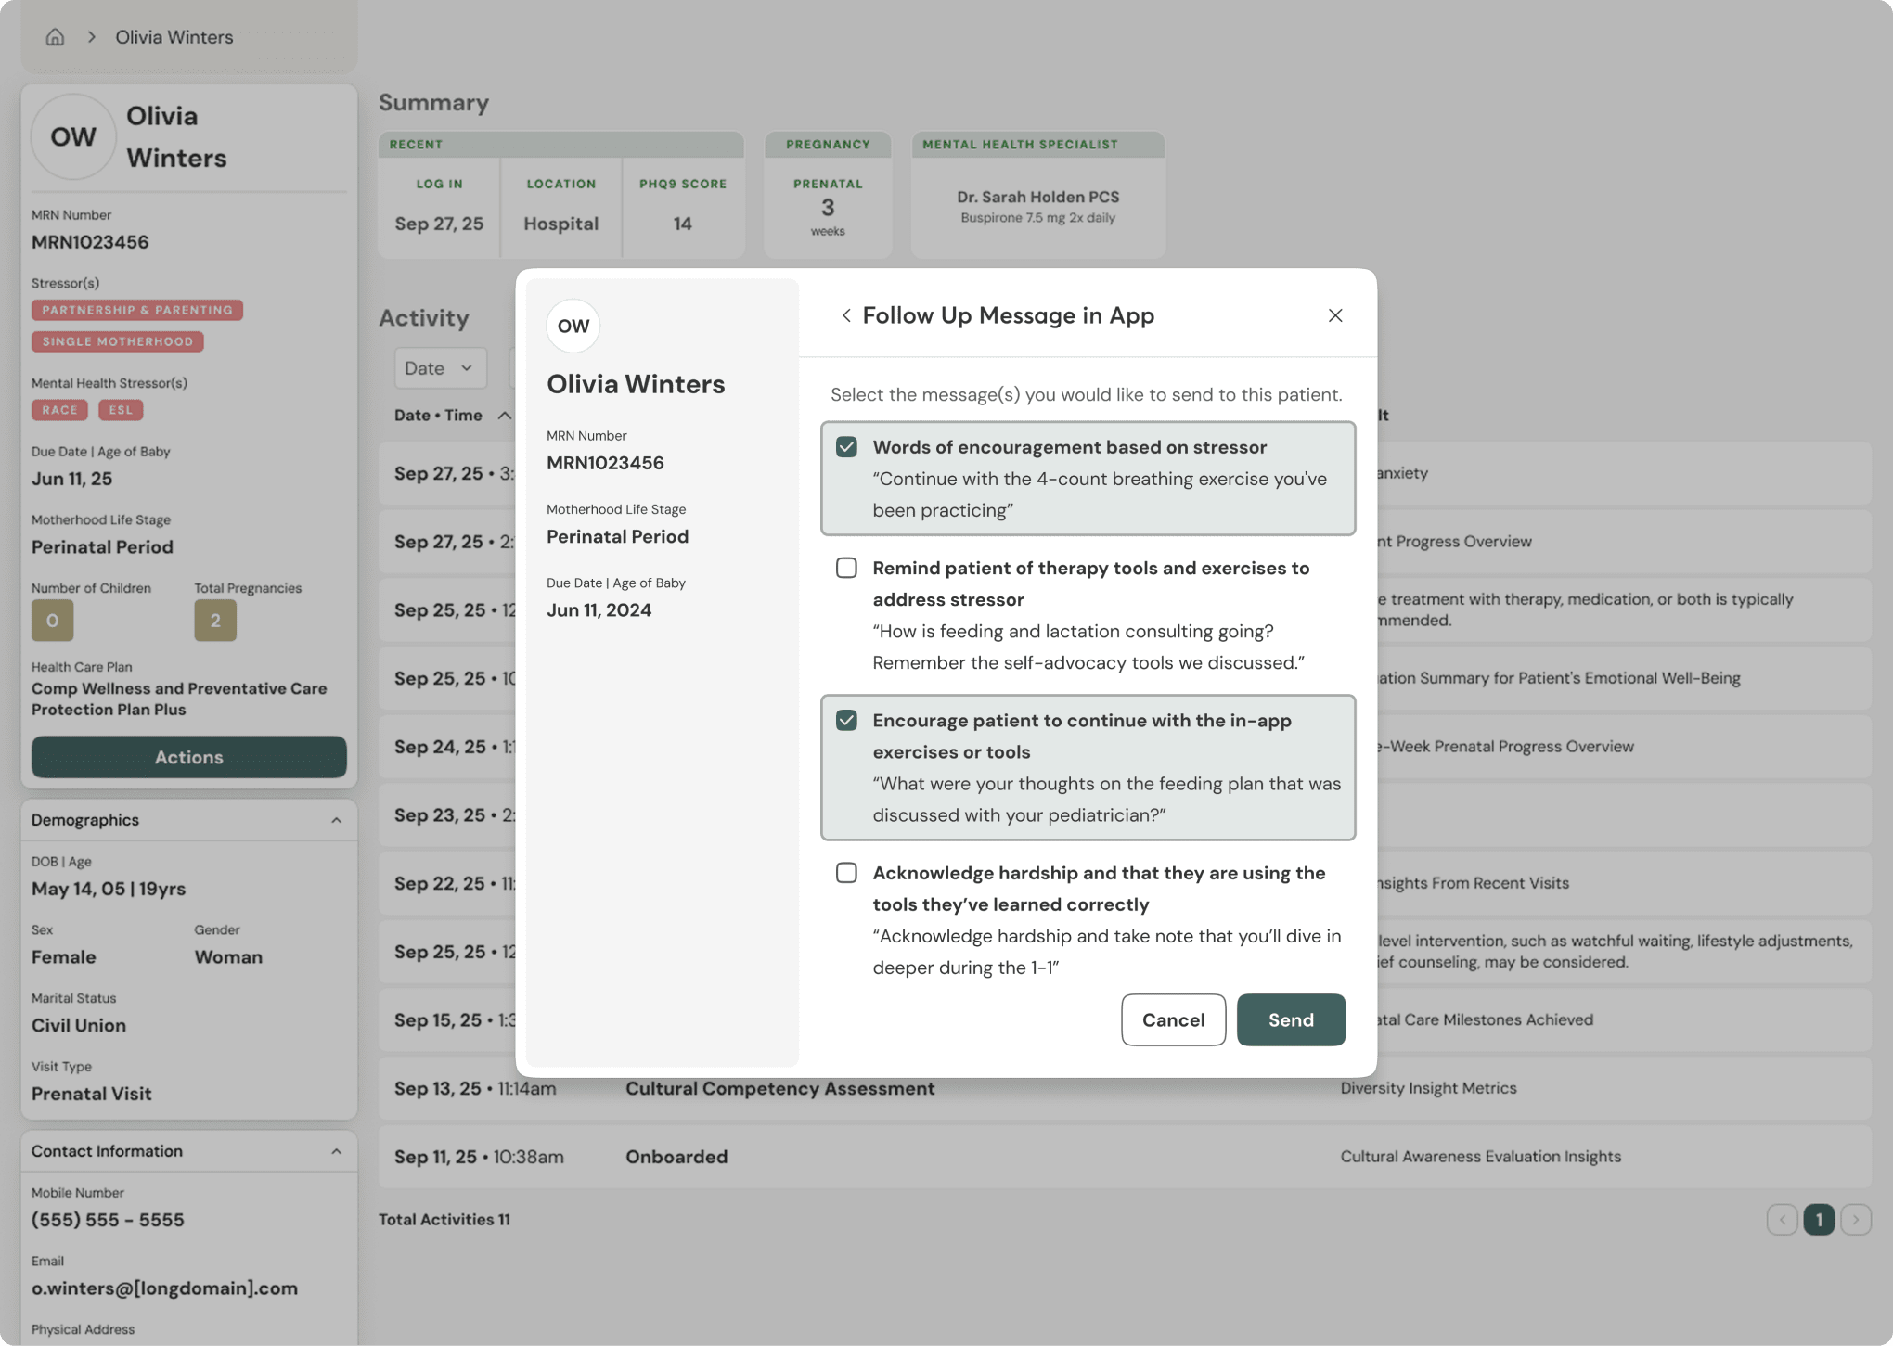Click the OW avatar in the patient sidebar
The image size is (1893, 1346).
pos(73,136)
